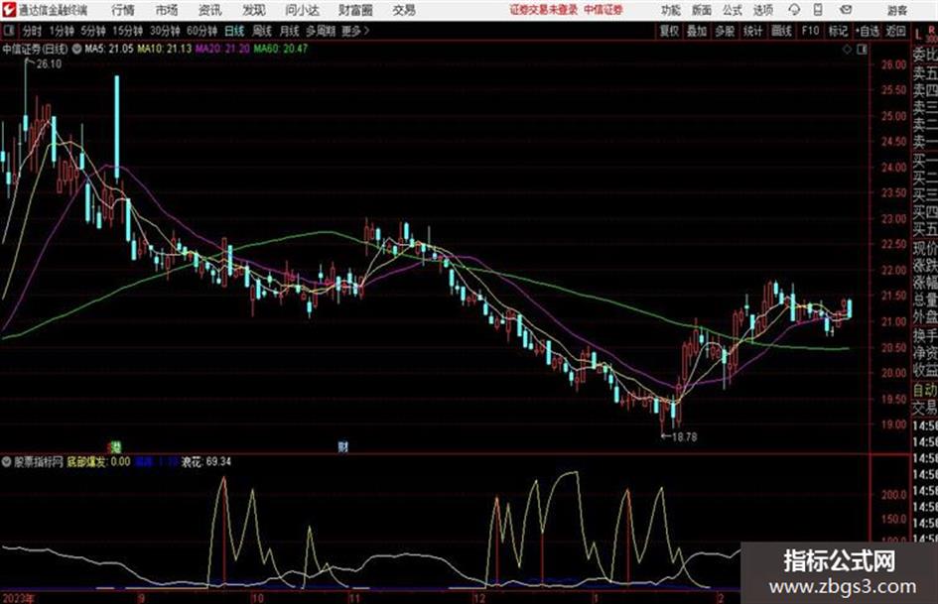The width and height of the screenshot is (938, 604).
Task: Click the 标记 mark toolbar button
Action: [838, 31]
